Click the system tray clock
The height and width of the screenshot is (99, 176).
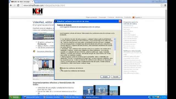164,97
